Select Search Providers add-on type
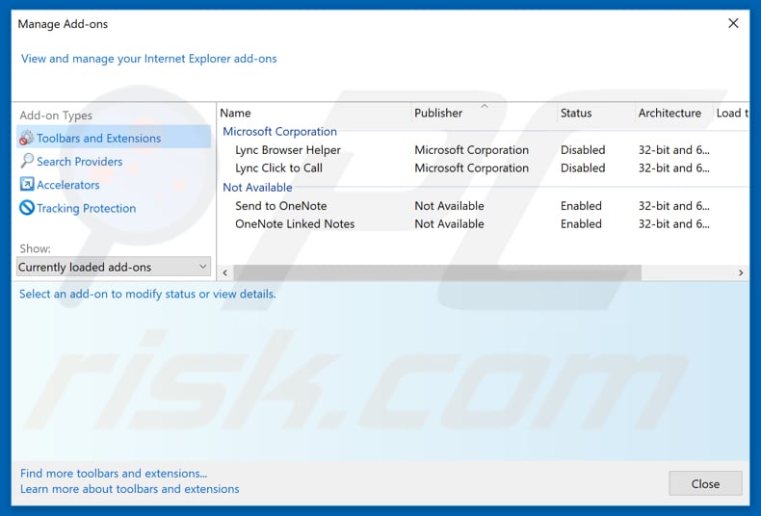Image resolution: width=761 pixels, height=516 pixels. click(79, 162)
